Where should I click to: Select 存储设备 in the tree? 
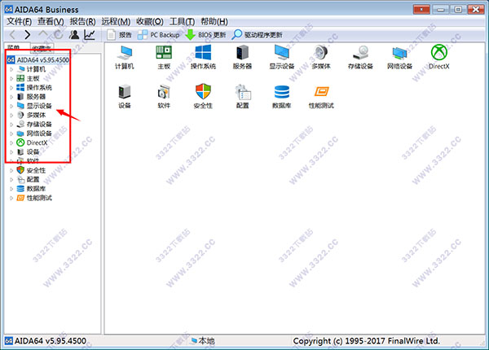(39, 125)
